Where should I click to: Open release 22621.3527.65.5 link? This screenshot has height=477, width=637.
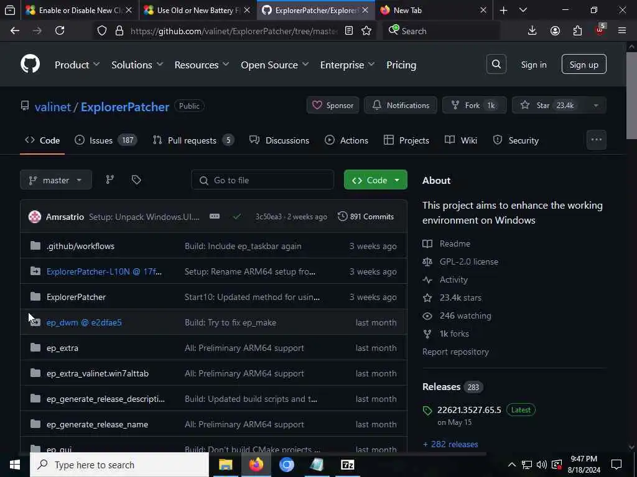[469, 410]
